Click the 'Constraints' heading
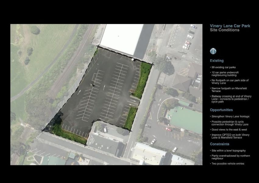This screenshot has height=183, width=259. click(x=219, y=144)
